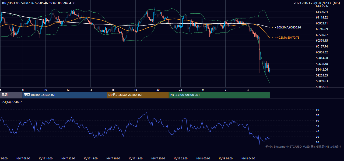Click the hour label 14 under the price chart
This screenshot has width=344, height=161.
(91, 90)
